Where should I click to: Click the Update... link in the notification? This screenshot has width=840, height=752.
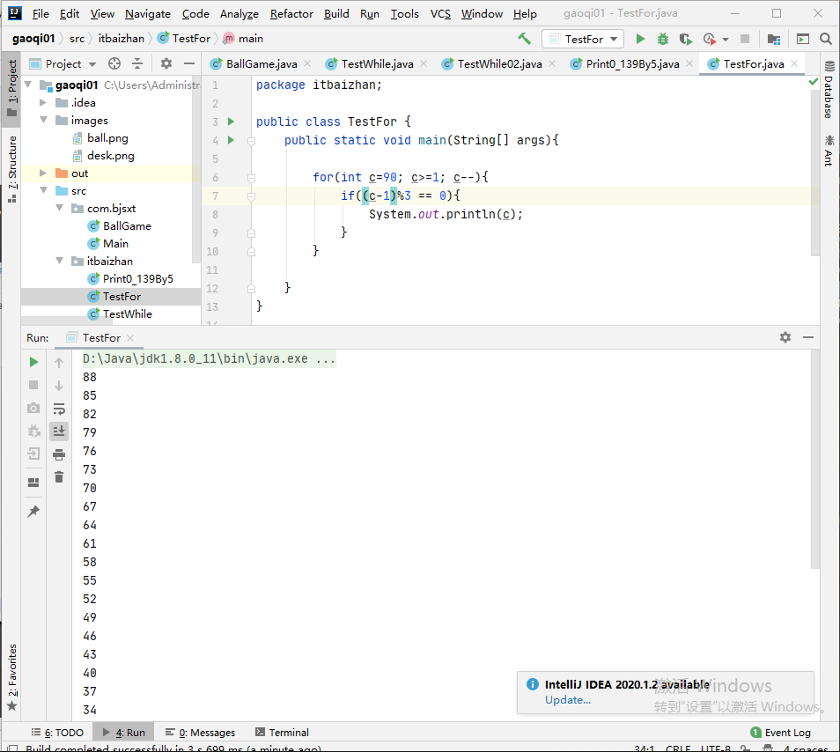tap(568, 699)
